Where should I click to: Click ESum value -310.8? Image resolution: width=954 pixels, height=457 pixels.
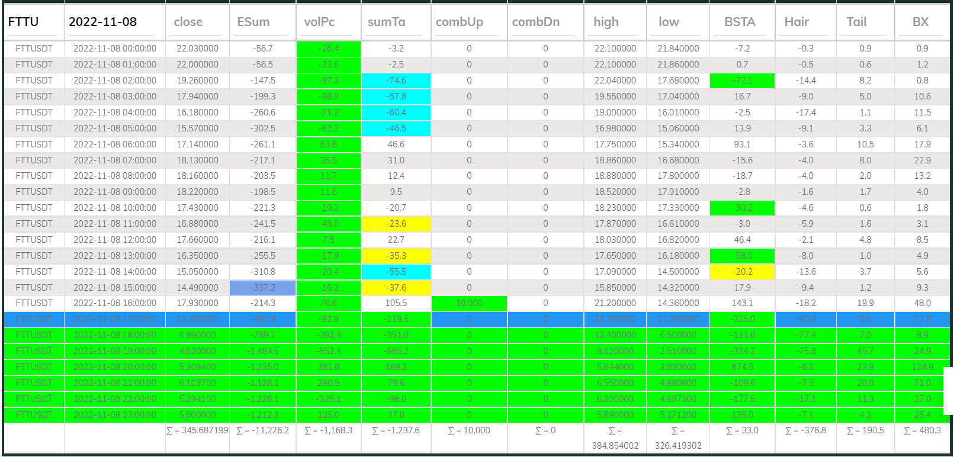click(x=263, y=272)
